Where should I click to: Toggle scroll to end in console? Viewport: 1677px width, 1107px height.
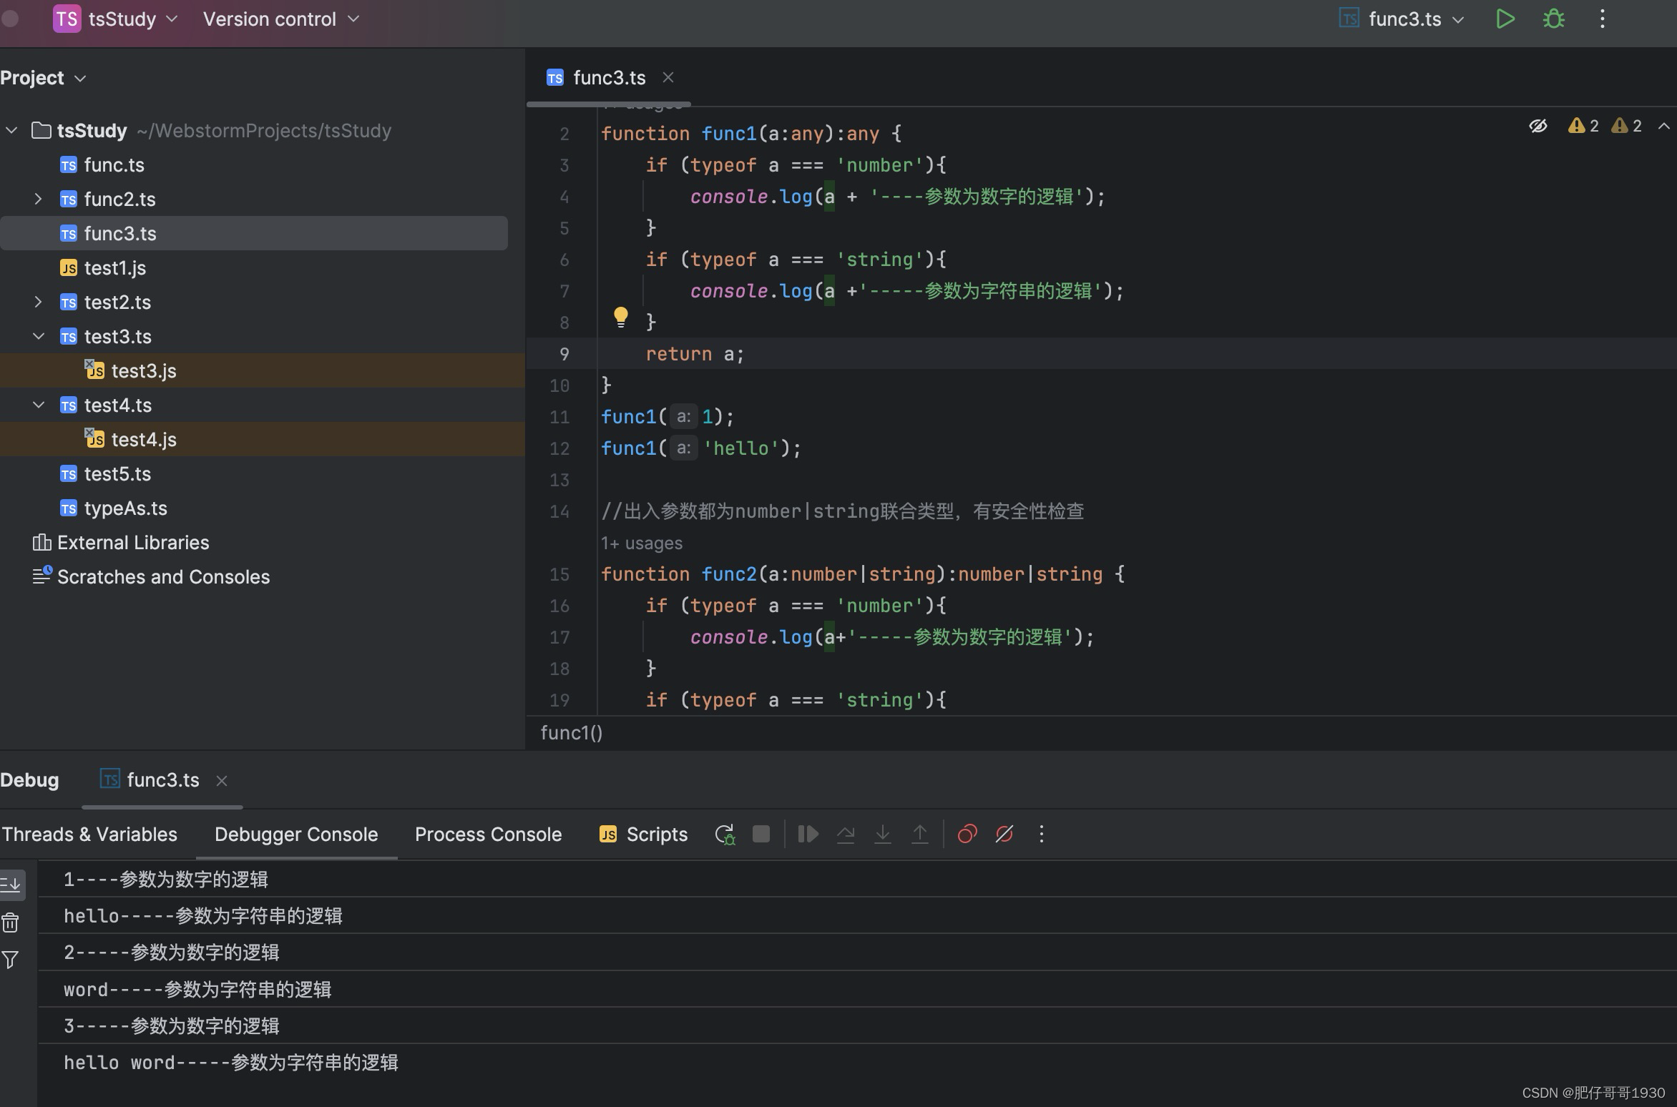11,885
